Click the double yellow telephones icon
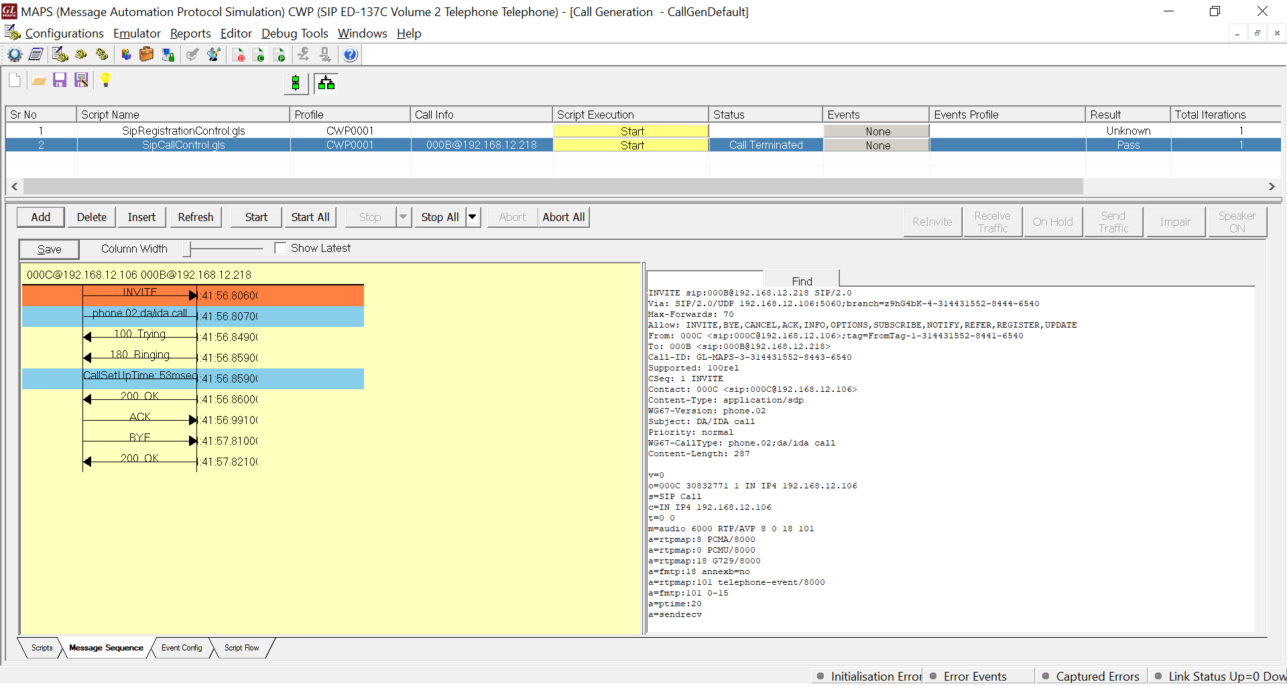The height and width of the screenshot is (686, 1287). point(102,55)
